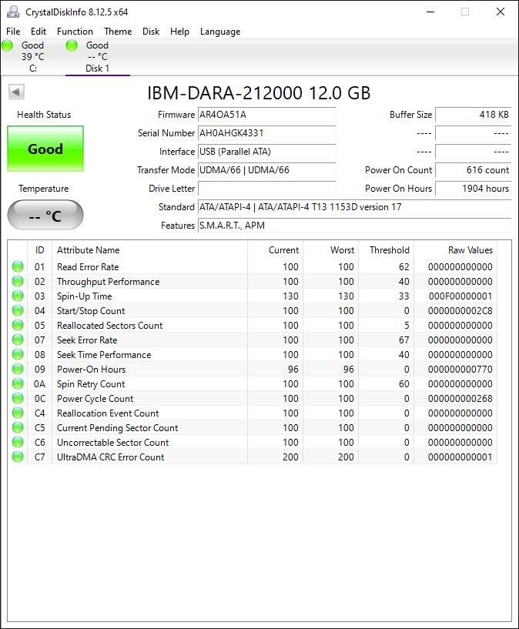Open the Edit menu

coord(38,32)
